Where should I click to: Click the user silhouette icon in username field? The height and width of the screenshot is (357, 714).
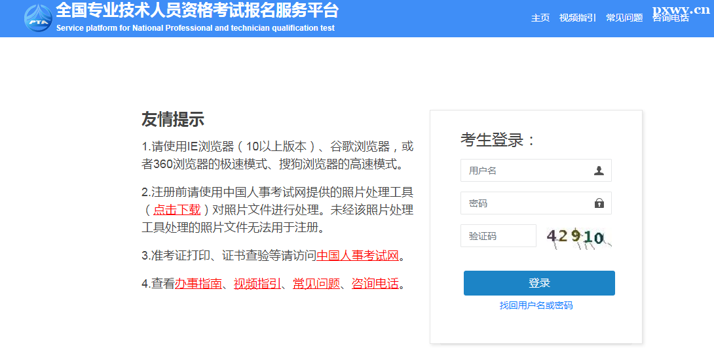click(x=599, y=171)
